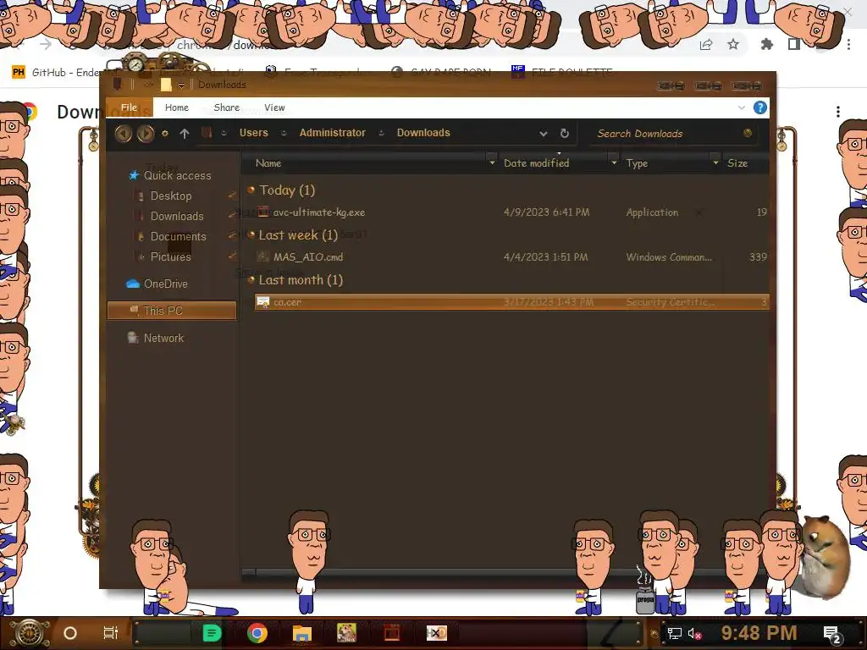Switch to the Share ribbon tab

click(227, 107)
